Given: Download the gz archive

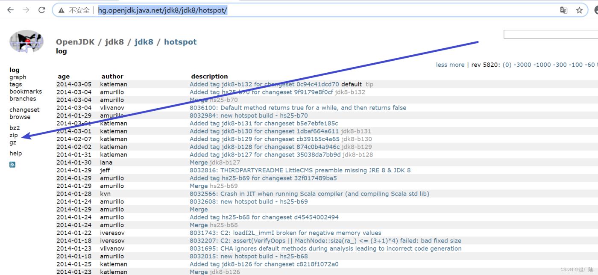Looking at the screenshot, I should tap(13, 142).
